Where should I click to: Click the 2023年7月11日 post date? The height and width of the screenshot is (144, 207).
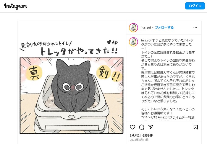pyautogui.click(x=139, y=140)
